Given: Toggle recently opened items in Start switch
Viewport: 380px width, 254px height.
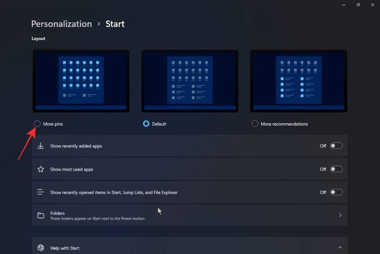Looking at the screenshot, I should [x=336, y=192].
